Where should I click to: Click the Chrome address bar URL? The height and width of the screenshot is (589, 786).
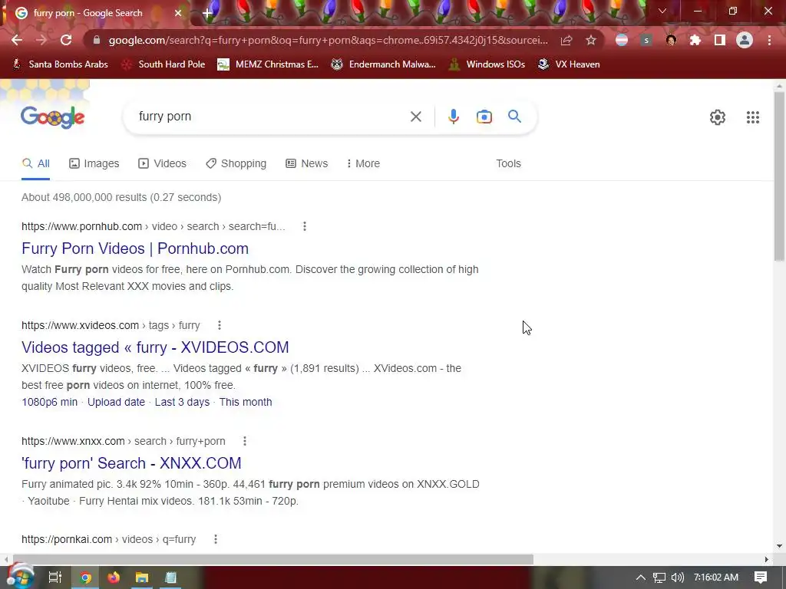click(329, 40)
